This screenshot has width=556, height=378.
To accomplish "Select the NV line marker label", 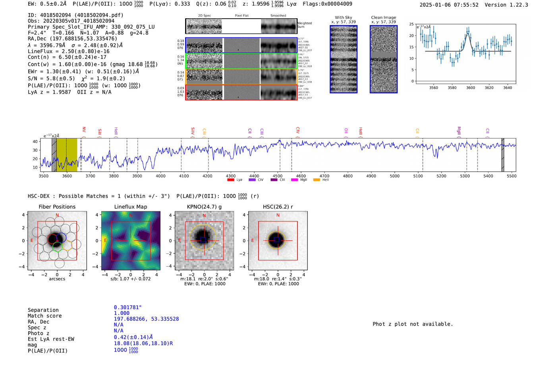I will pos(84,130).
